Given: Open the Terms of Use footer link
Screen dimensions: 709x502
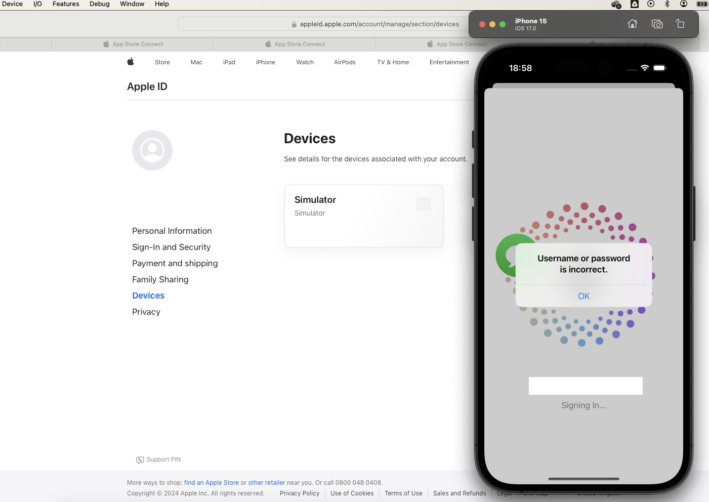Looking at the screenshot, I should click(x=403, y=493).
